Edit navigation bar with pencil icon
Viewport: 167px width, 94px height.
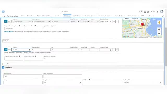pyautogui.click(x=163, y=16)
